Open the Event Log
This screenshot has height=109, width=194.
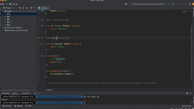pos(187,106)
